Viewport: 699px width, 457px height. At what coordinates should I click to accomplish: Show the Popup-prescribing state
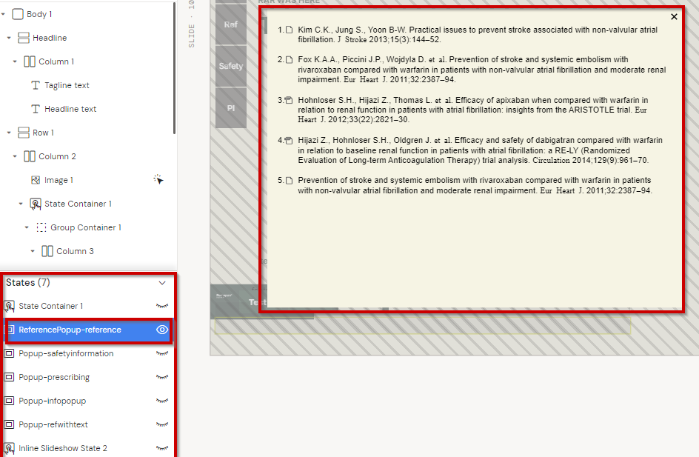click(x=162, y=377)
